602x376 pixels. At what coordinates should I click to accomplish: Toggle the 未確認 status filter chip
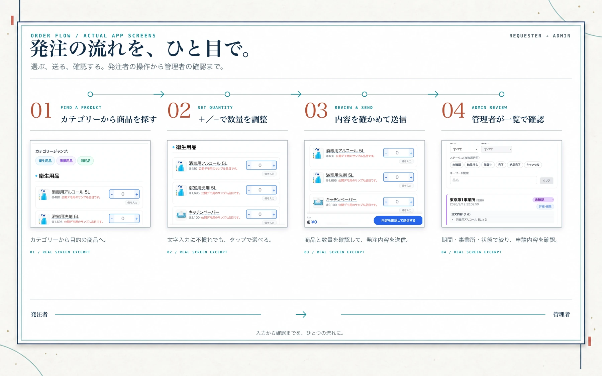coord(457,165)
